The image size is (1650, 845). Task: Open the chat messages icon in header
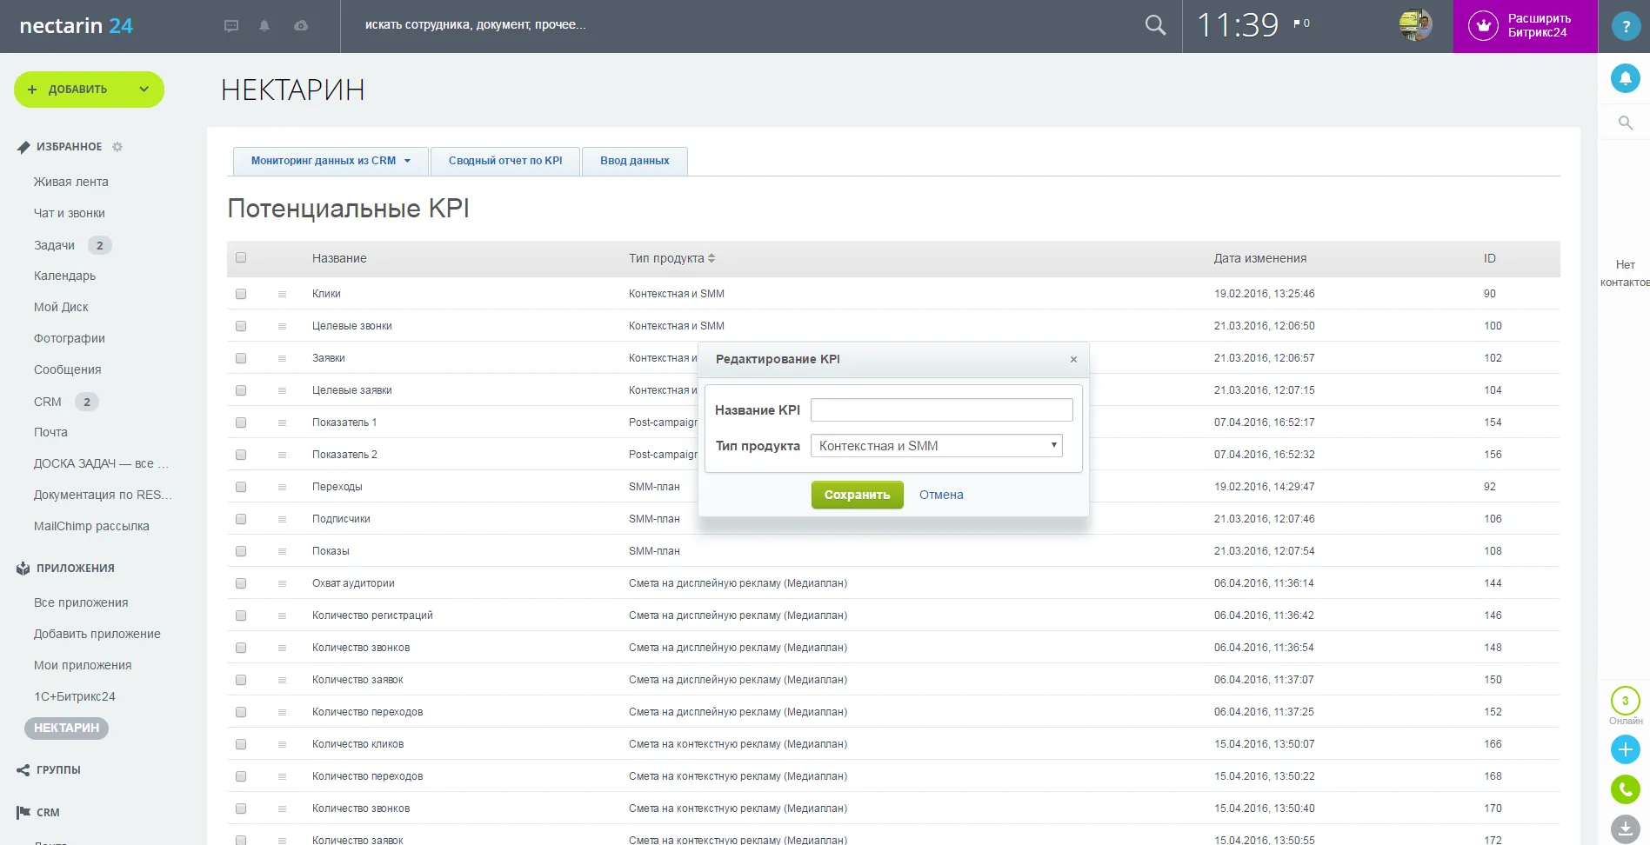(x=231, y=26)
